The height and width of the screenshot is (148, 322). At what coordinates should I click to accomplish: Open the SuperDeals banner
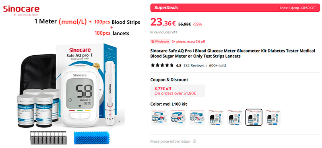(x=235, y=8)
